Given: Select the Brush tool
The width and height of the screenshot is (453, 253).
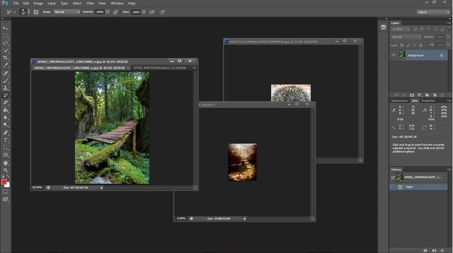Looking at the screenshot, I should 5,81.
